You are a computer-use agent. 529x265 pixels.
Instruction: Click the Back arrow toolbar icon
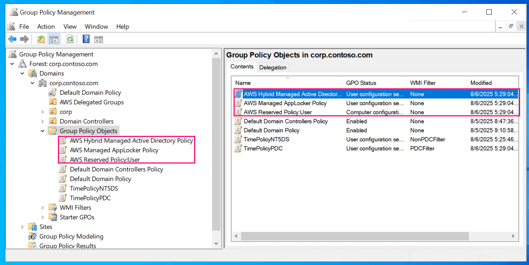[12, 39]
